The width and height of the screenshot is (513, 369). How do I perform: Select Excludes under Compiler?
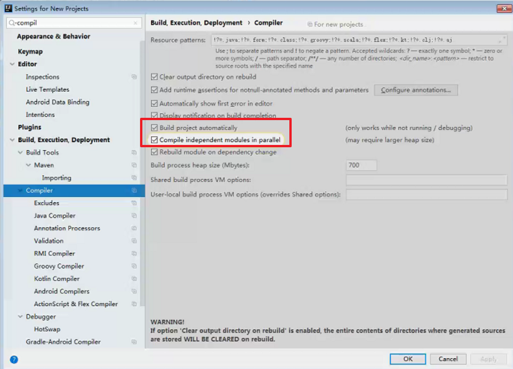point(47,203)
